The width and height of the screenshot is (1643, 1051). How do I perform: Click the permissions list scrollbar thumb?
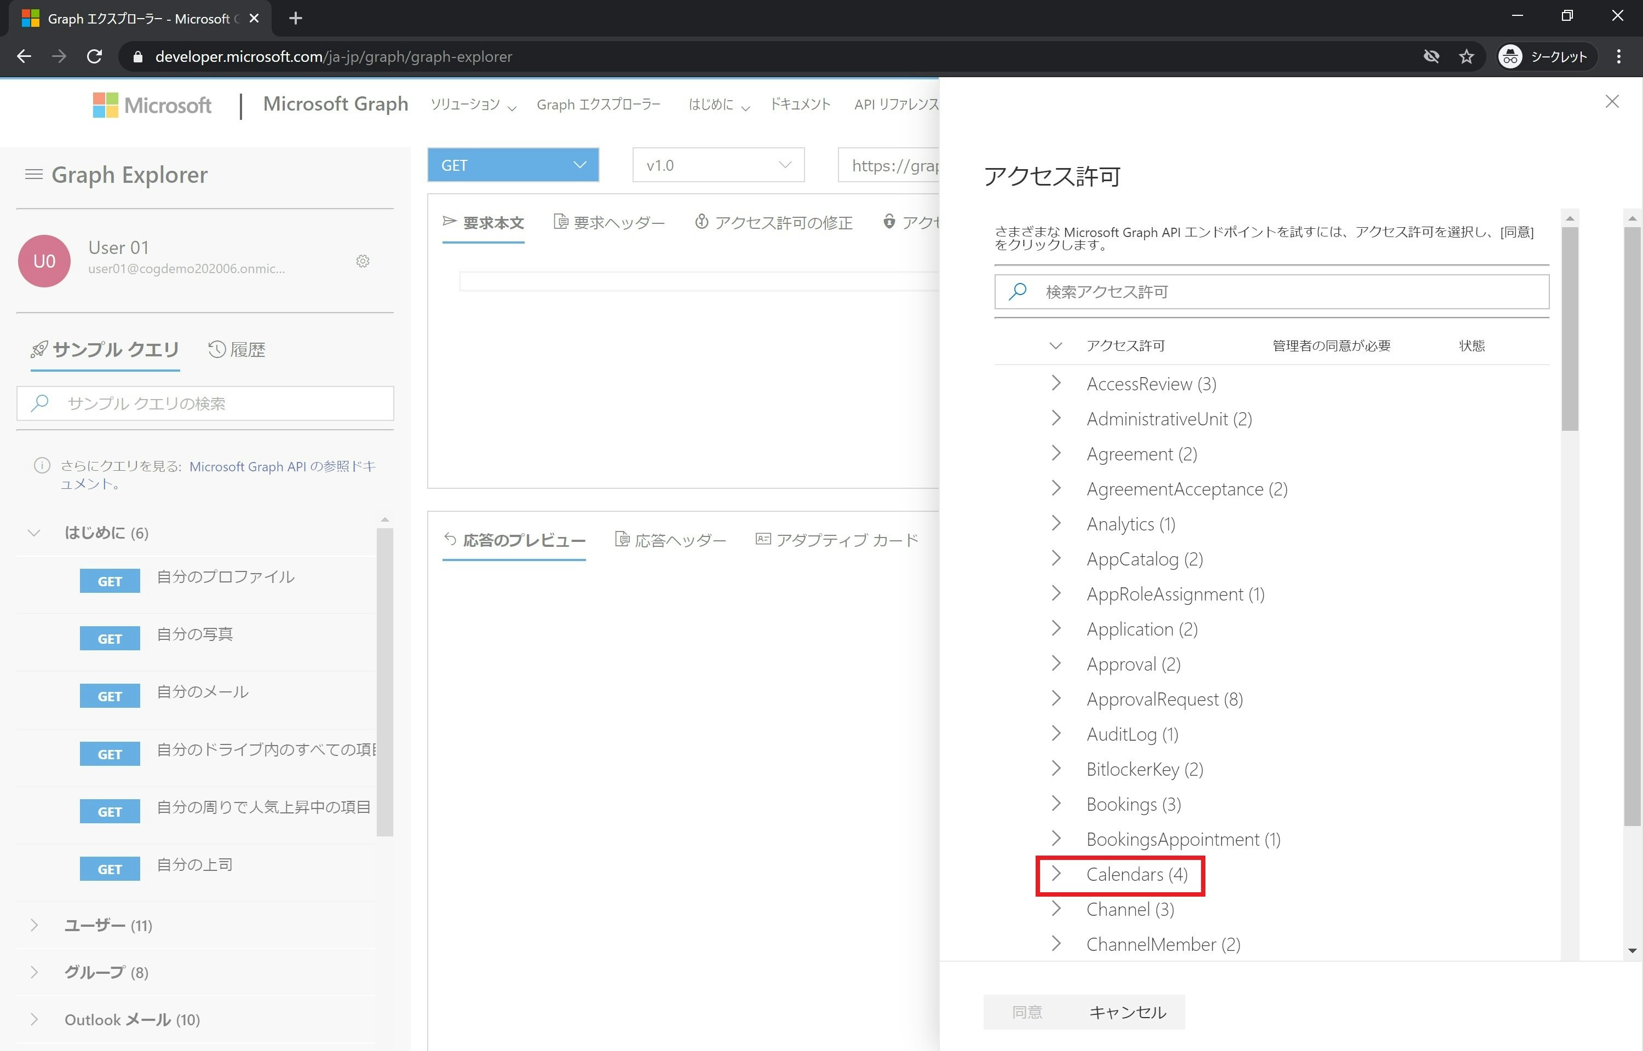click(x=1570, y=328)
